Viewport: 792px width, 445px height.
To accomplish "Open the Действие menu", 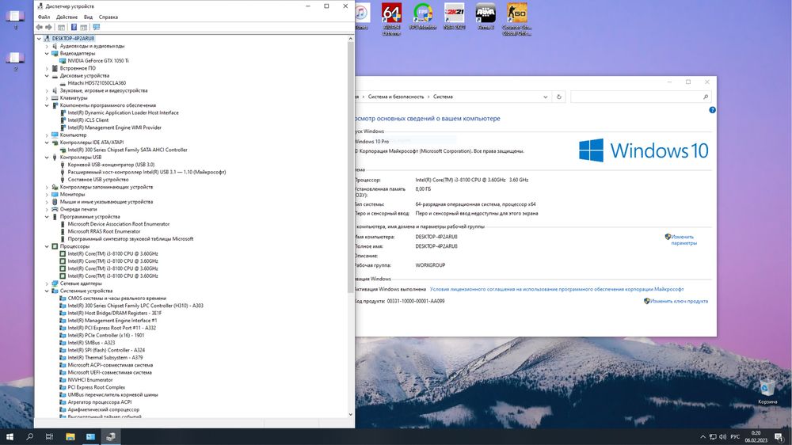I will (67, 17).
